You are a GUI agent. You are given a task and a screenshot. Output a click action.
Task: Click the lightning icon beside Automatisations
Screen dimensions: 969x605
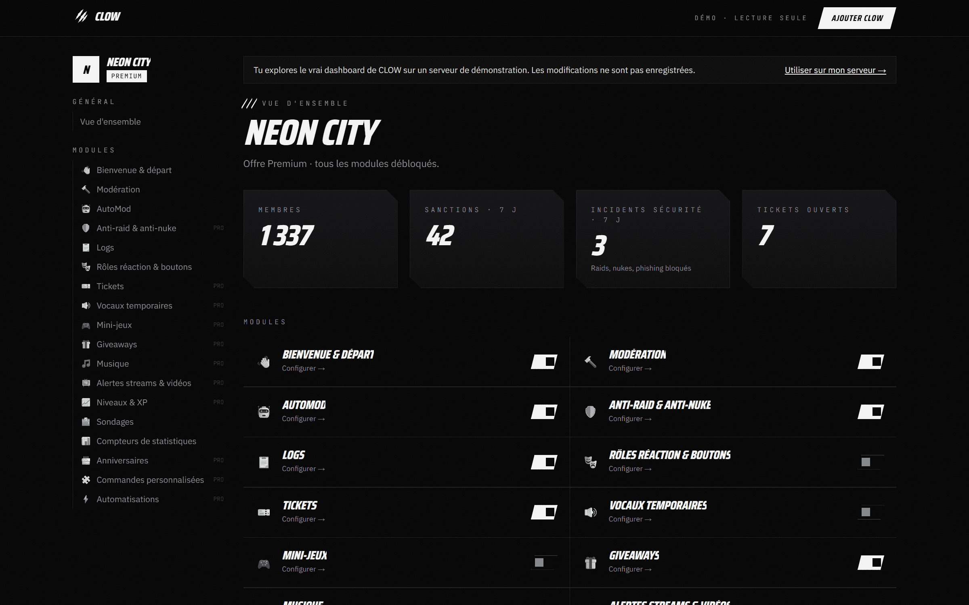pos(86,499)
